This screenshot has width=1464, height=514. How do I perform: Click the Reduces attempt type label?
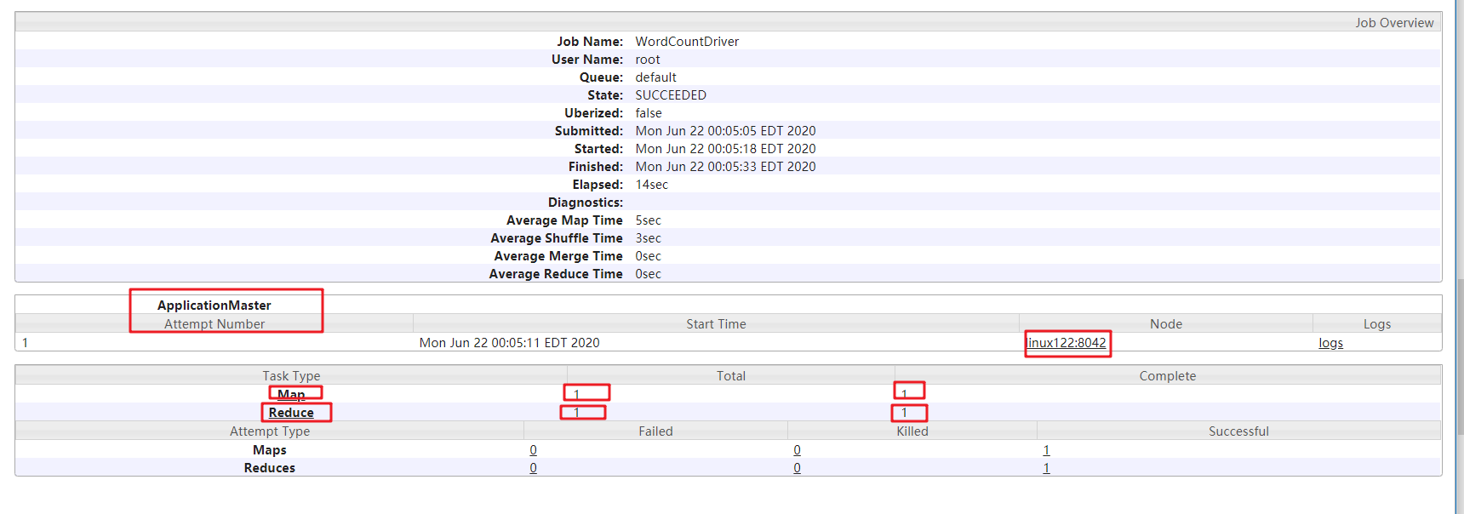pyautogui.click(x=269, y=467)
